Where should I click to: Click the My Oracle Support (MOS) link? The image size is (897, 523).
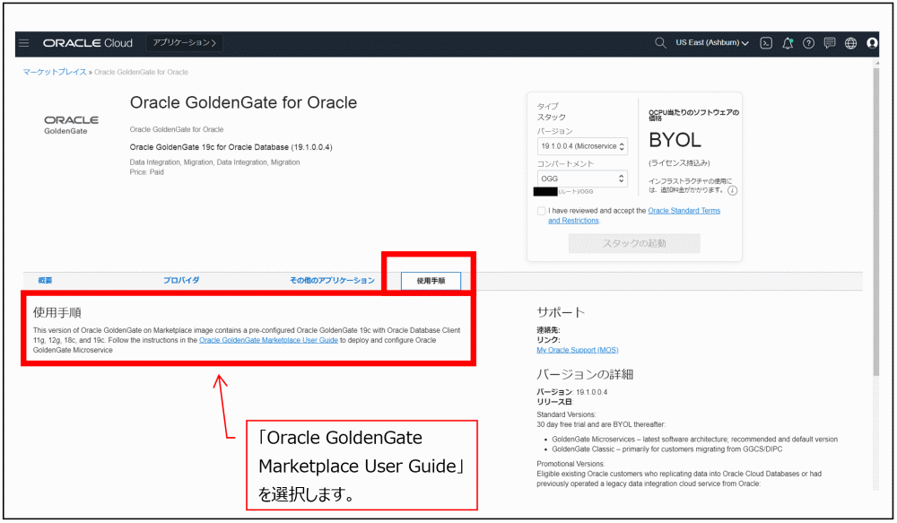point(577,350)
